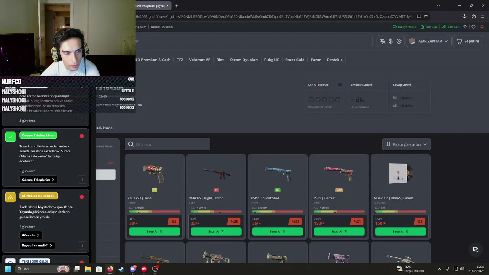The image size is (489, 275).
Task: Open the Pazar menu item
Action: coord(316,60)
